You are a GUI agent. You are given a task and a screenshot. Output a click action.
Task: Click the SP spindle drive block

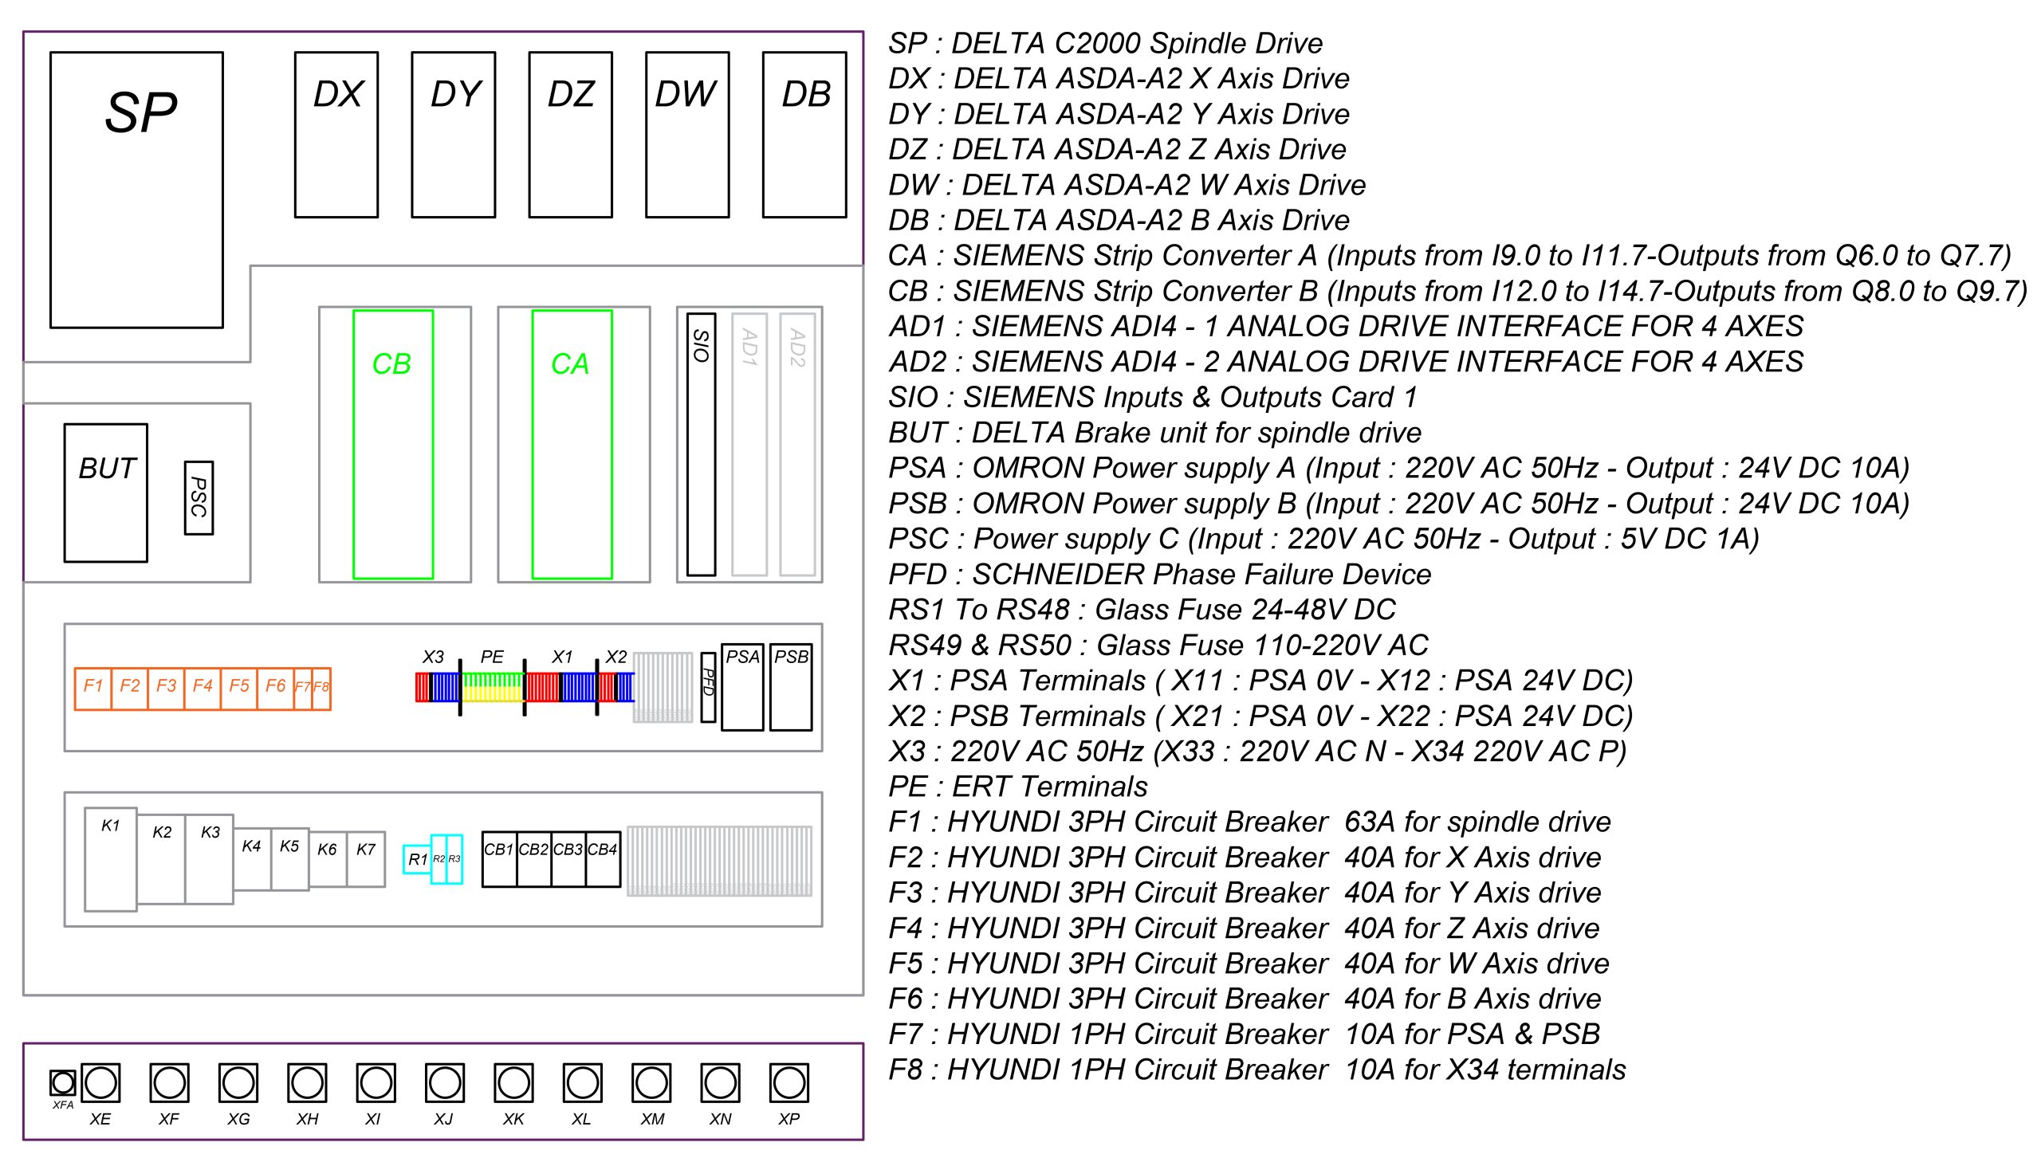pos(136,190)
